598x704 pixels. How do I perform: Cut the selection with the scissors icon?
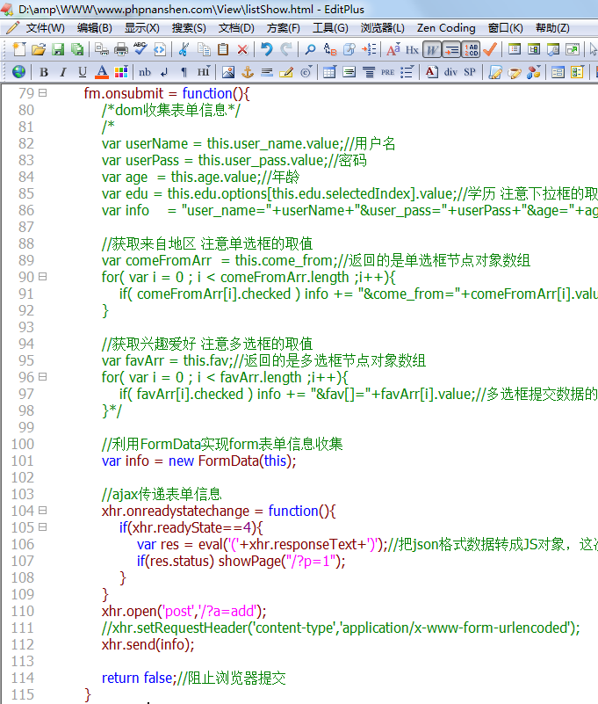click(x=184, y=49)
